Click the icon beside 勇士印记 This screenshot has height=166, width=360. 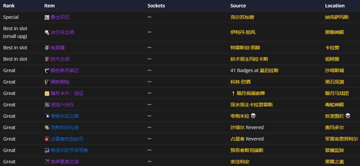(47, 17)
